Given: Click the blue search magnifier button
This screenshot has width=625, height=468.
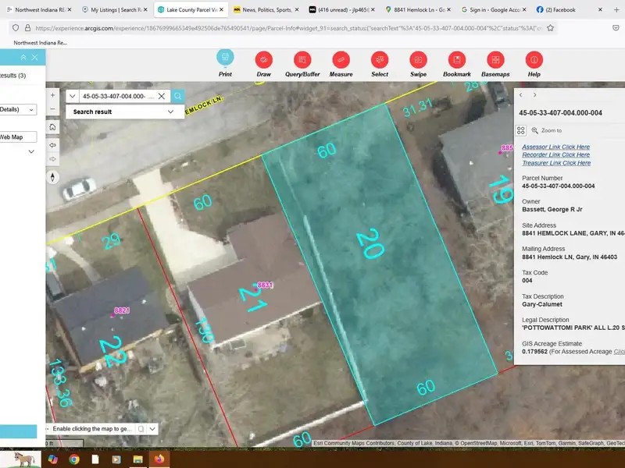Looking at the screenshot, I should [x=178, y=96].
